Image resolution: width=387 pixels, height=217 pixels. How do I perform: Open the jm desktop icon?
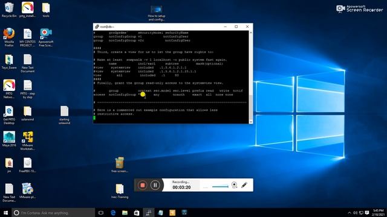(9, 165)
